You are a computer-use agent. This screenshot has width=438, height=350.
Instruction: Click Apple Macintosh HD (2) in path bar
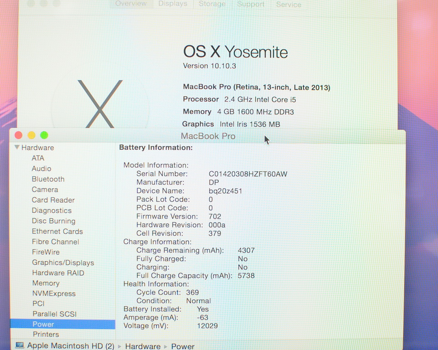(x=71, y=346)
